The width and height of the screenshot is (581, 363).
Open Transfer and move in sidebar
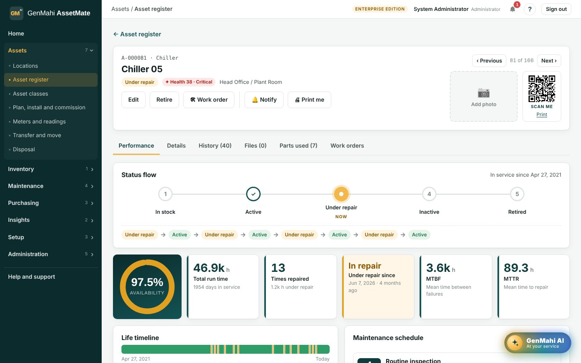coord(51,135)
